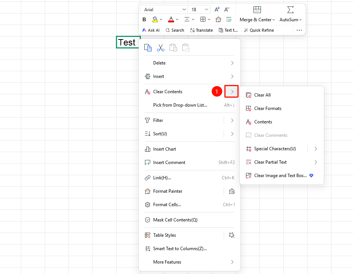Click the Format Painter side option icon

click(x=231, y=191)
